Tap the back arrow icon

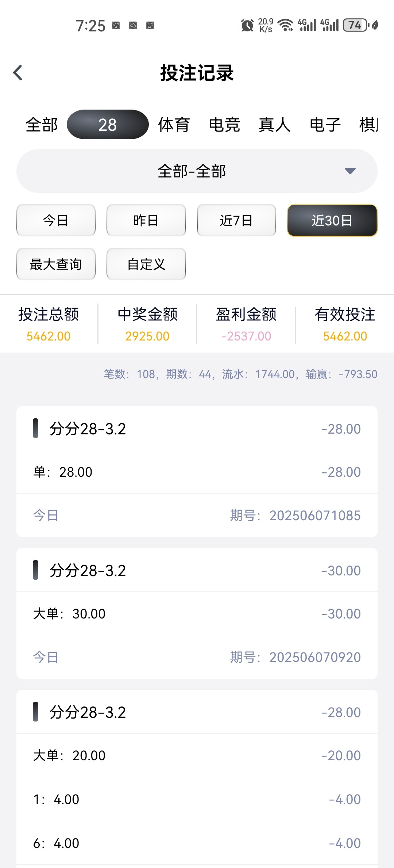click(x=18, y=73)
